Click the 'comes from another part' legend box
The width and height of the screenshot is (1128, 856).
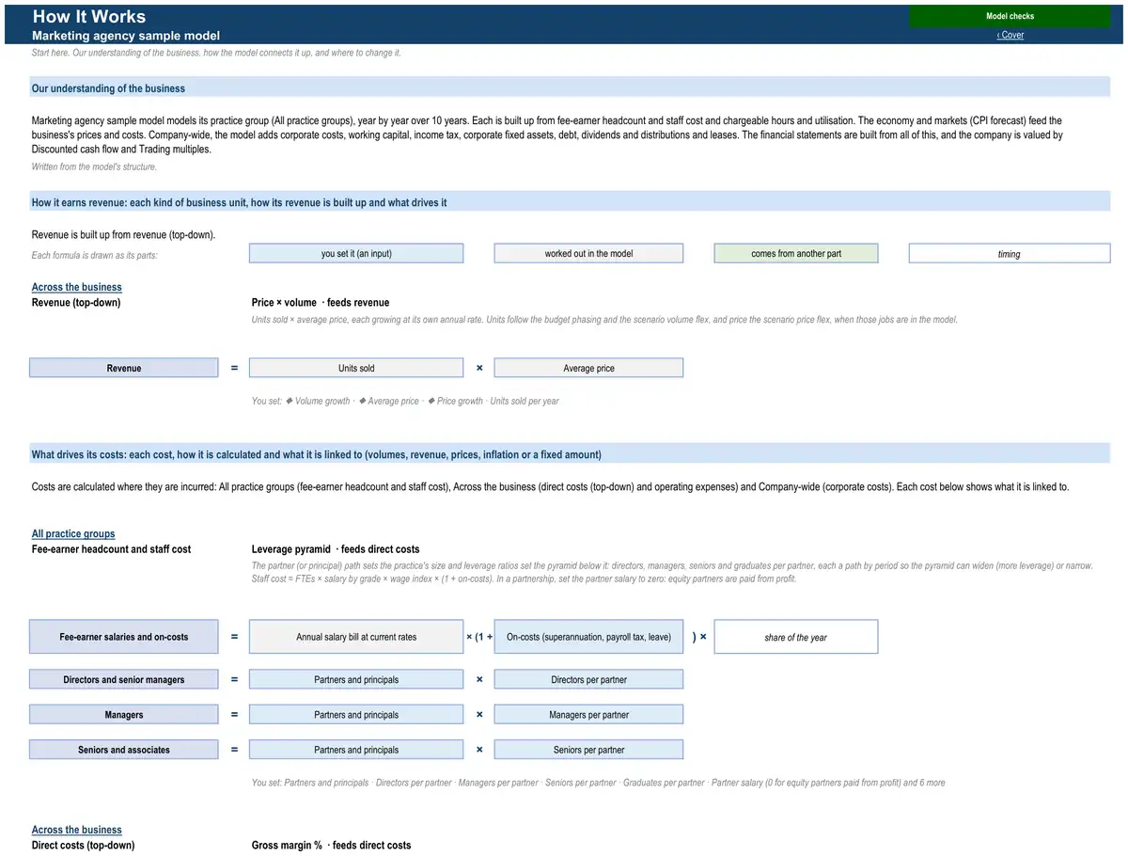pos(796,253)
